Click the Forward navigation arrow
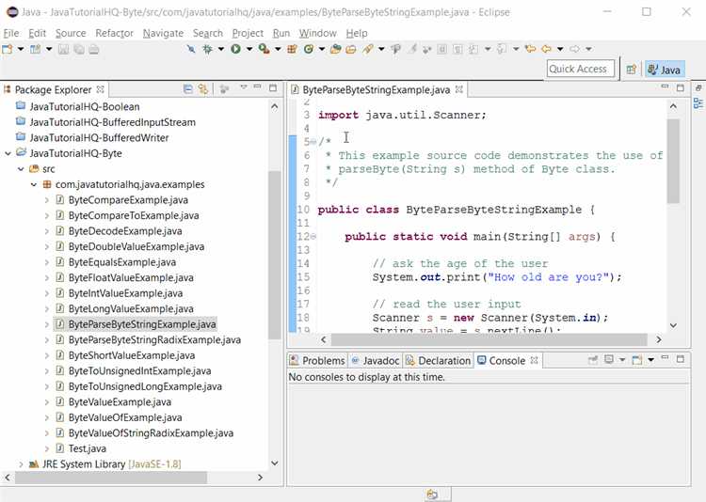Viewport: 706px width, 502px height. pyautogui.click(x=574, y=49)
